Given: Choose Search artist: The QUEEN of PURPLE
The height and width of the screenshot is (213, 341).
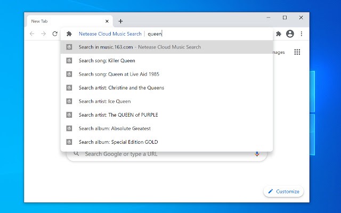Looking at the screenshot, I should (167, 115).
